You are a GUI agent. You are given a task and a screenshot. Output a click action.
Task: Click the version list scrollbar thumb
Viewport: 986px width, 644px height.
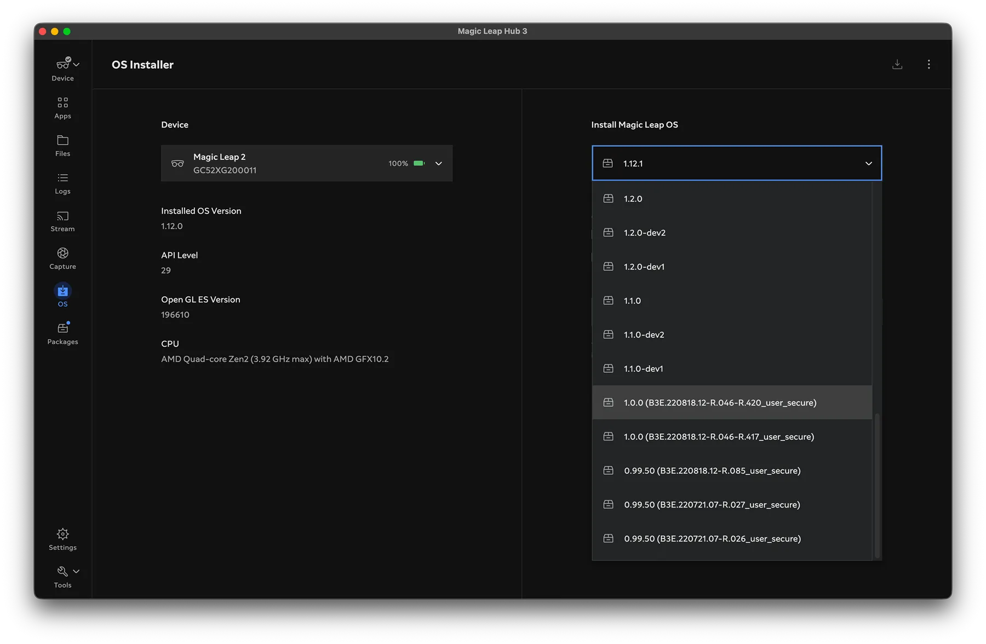pyautogui.click(x=877, y=486)
